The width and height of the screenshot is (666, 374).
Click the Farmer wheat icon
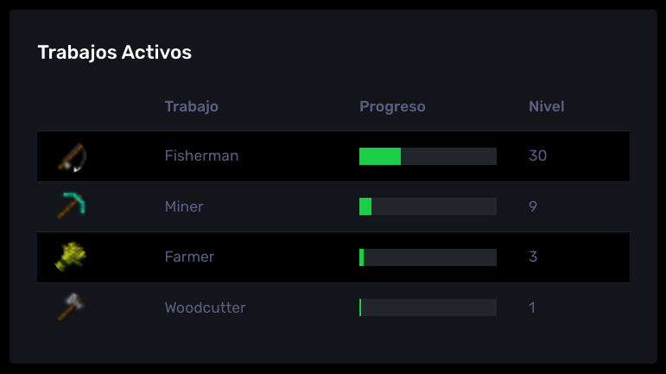pyautogui.click(x=71, y=257)
